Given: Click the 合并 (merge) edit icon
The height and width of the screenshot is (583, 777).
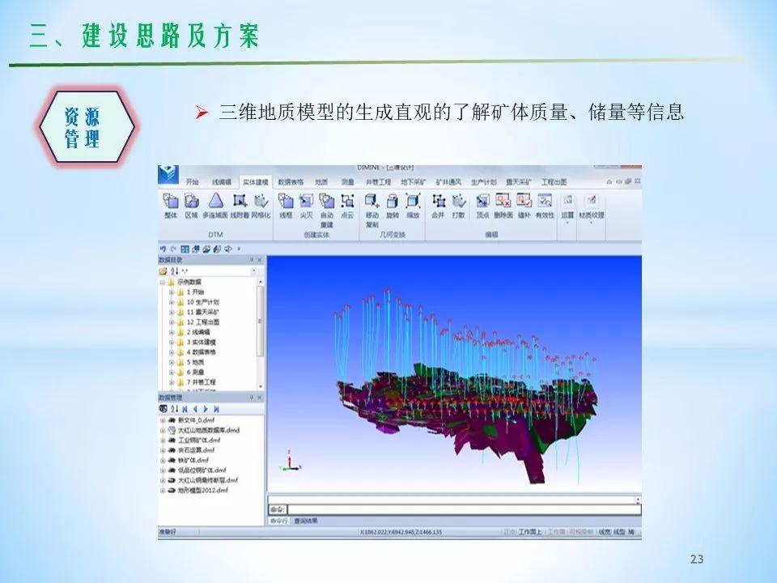Looking at the screenshot, I should coord(438,202).
